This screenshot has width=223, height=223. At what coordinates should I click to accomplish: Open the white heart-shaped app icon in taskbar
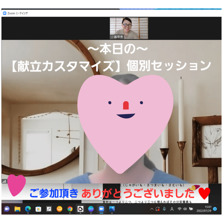81,209
